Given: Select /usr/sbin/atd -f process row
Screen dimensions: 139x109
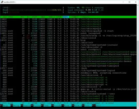Looking at the screenshot, I should (x=68, y=87).
